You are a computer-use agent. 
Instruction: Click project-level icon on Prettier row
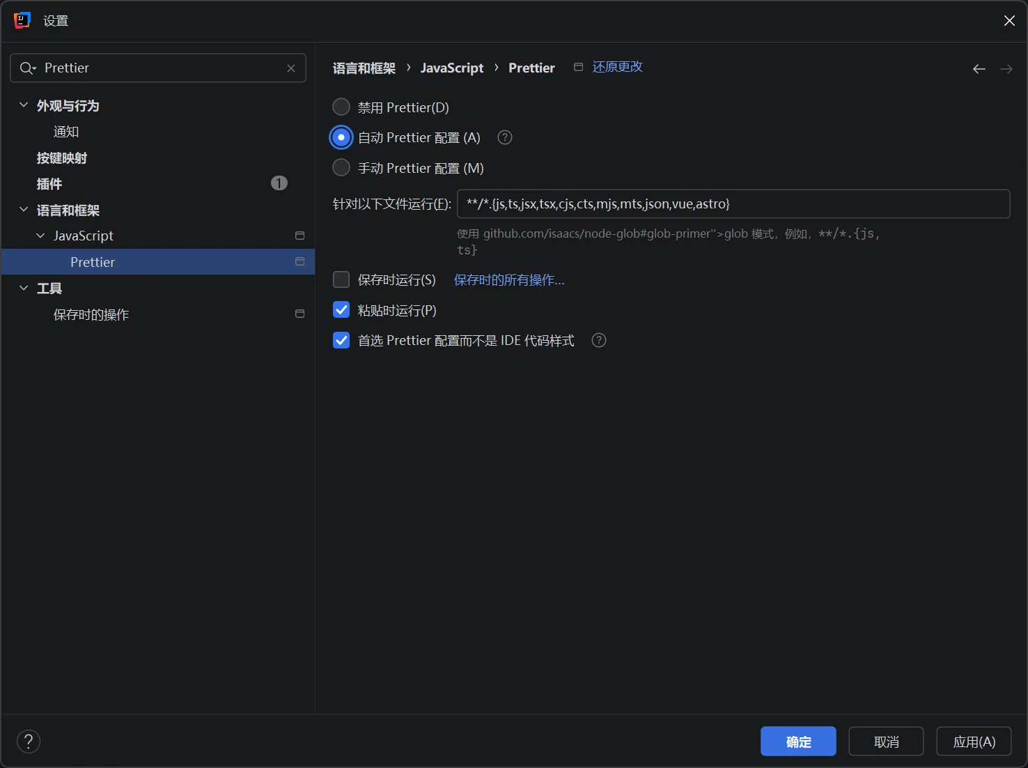300,261
